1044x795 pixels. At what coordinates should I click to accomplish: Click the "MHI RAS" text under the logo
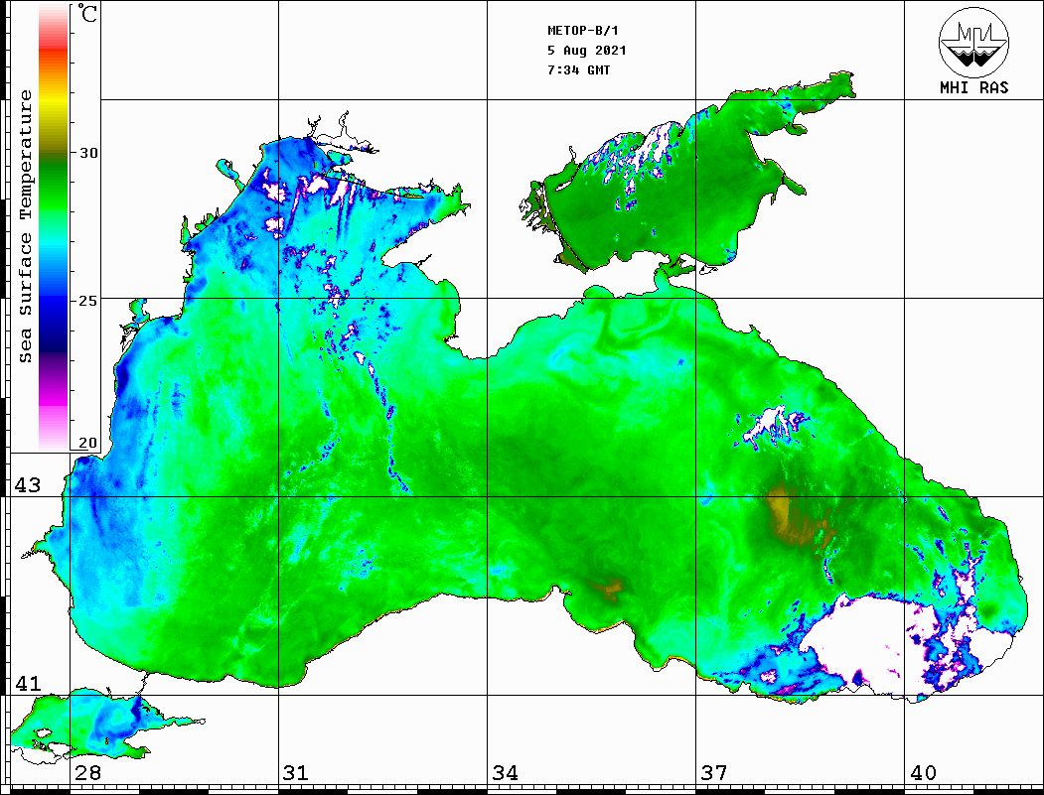coord(973,88)
